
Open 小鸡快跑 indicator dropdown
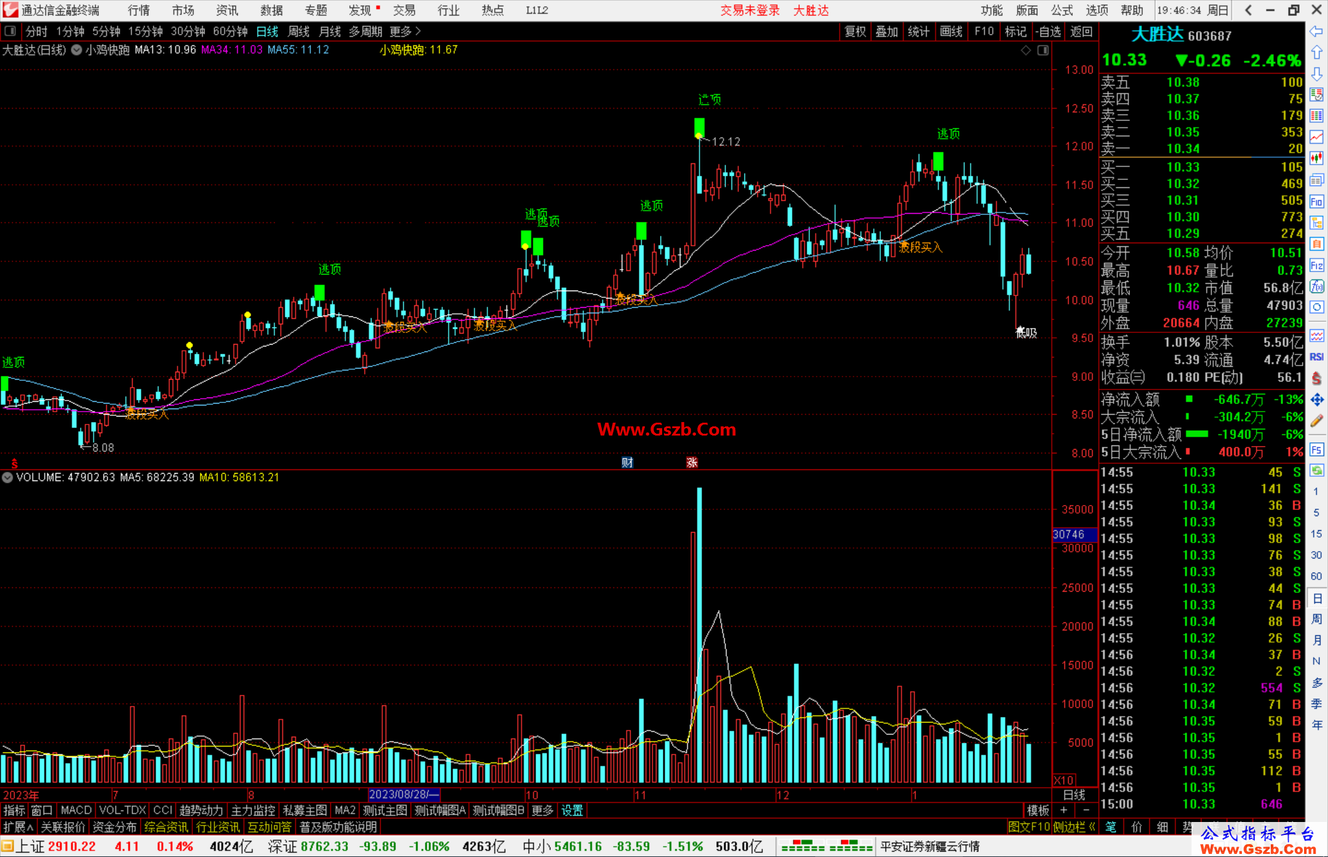coord(77,50)
